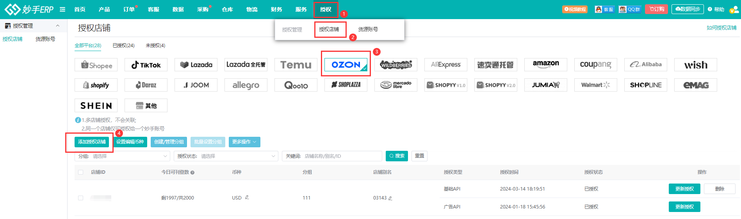Open the 如何授权店铺 help link
The height and width of the screenshot is (219, 741).
pos(721,28)
